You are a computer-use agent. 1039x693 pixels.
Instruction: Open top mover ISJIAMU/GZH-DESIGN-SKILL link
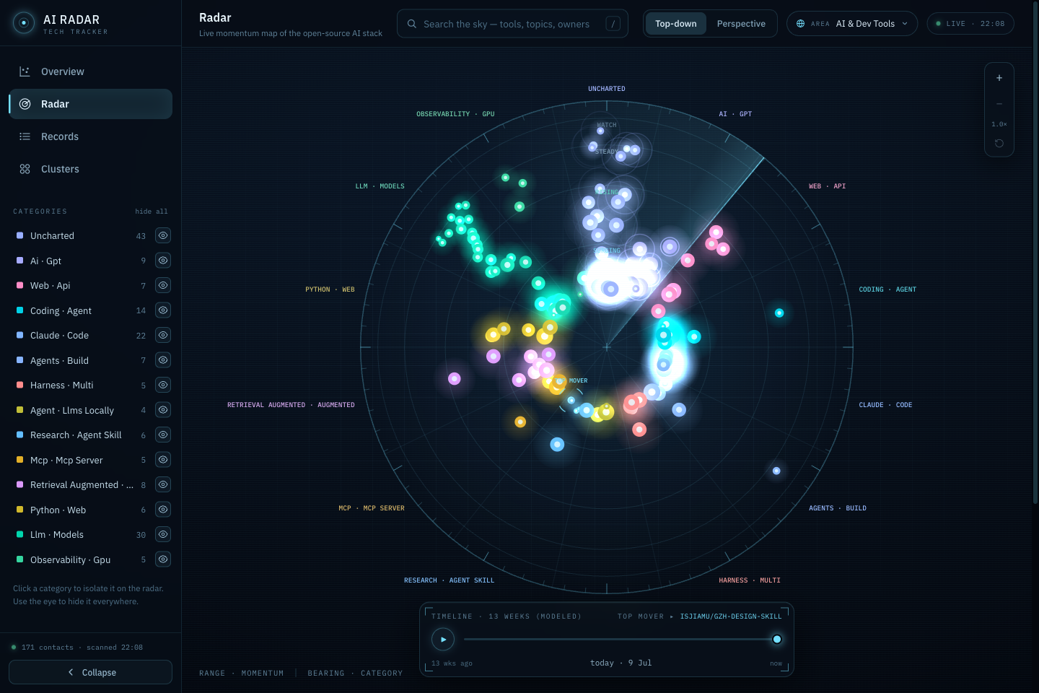(730, 616)
